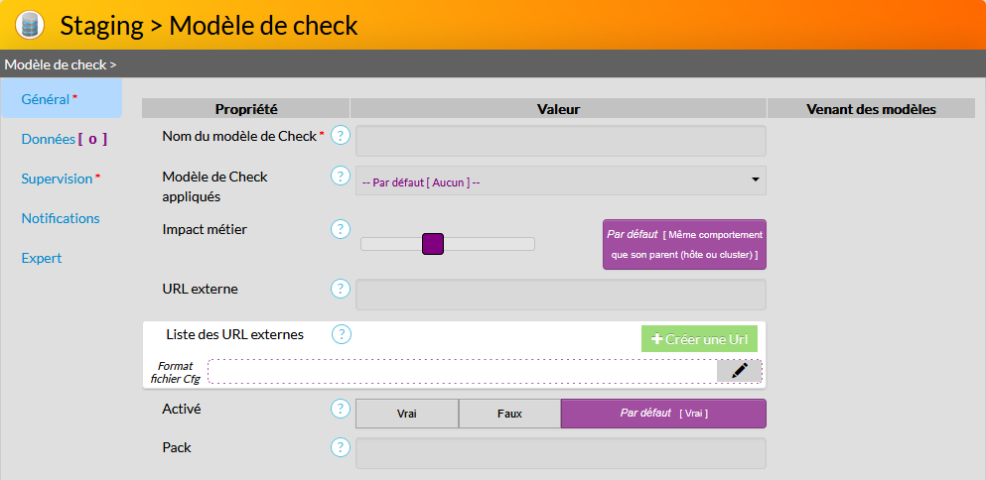
Task: Focus the Nom du modèle de Check field
Action: pyautogui.click(x=560, y=141)
